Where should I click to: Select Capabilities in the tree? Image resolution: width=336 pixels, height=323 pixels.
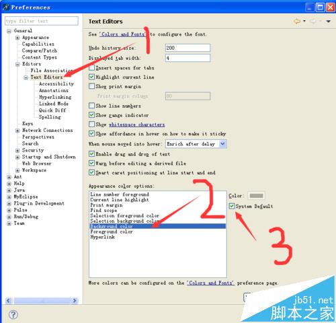pyautogui.click(x=38, y=44)
